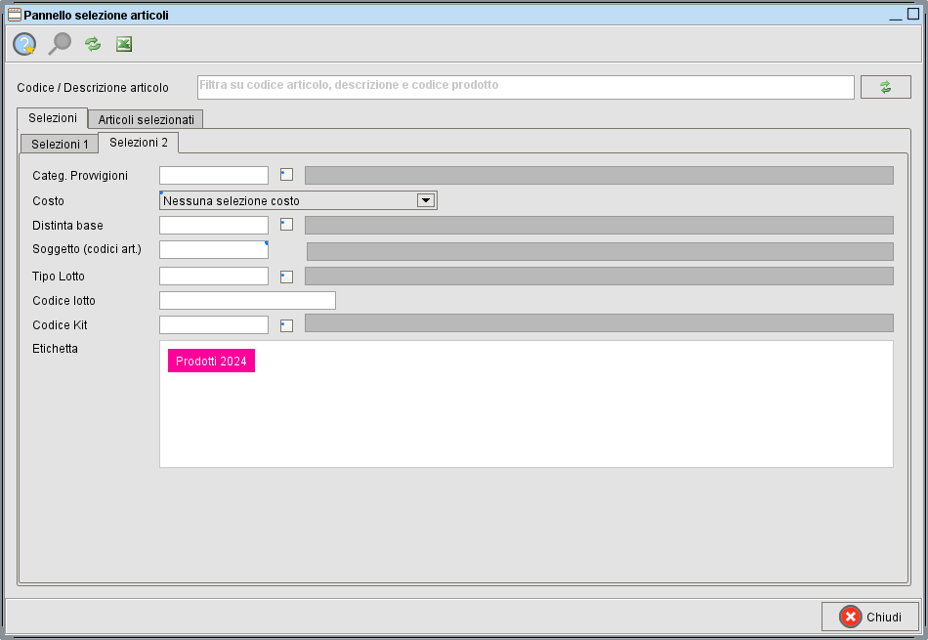This screenshot has height=640, width=928.
Task: Open lookup icon next to Categ. Provvigioni
Action: point(286,175)
